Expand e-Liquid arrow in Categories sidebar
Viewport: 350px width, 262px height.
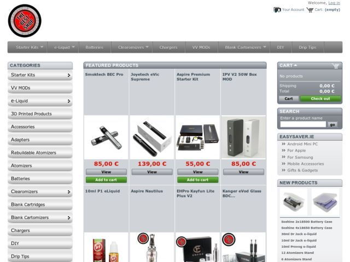(x=69, y=101)
